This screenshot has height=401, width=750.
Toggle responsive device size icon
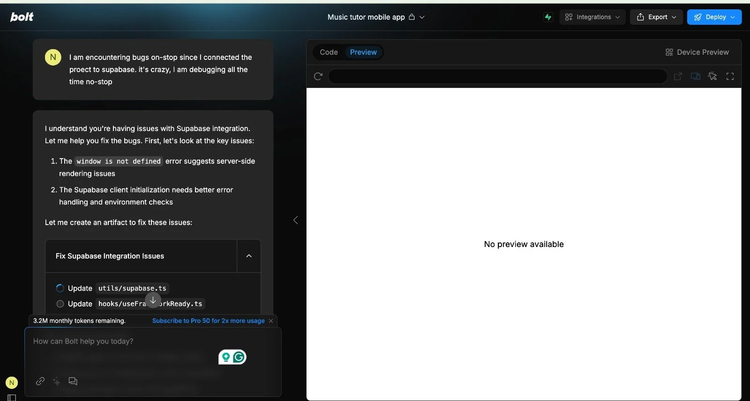click(696, 76)
